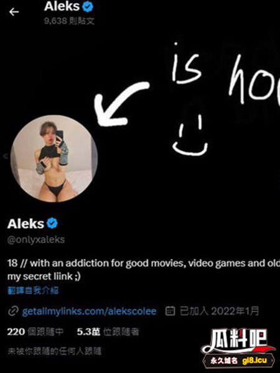Click the verified badge in the top header
Image resolution: width=280 pixels, height=373 pixels.
tap(88, 7)
